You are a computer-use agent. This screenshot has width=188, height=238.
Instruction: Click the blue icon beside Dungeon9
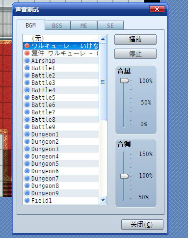click(x=27, y=193)
